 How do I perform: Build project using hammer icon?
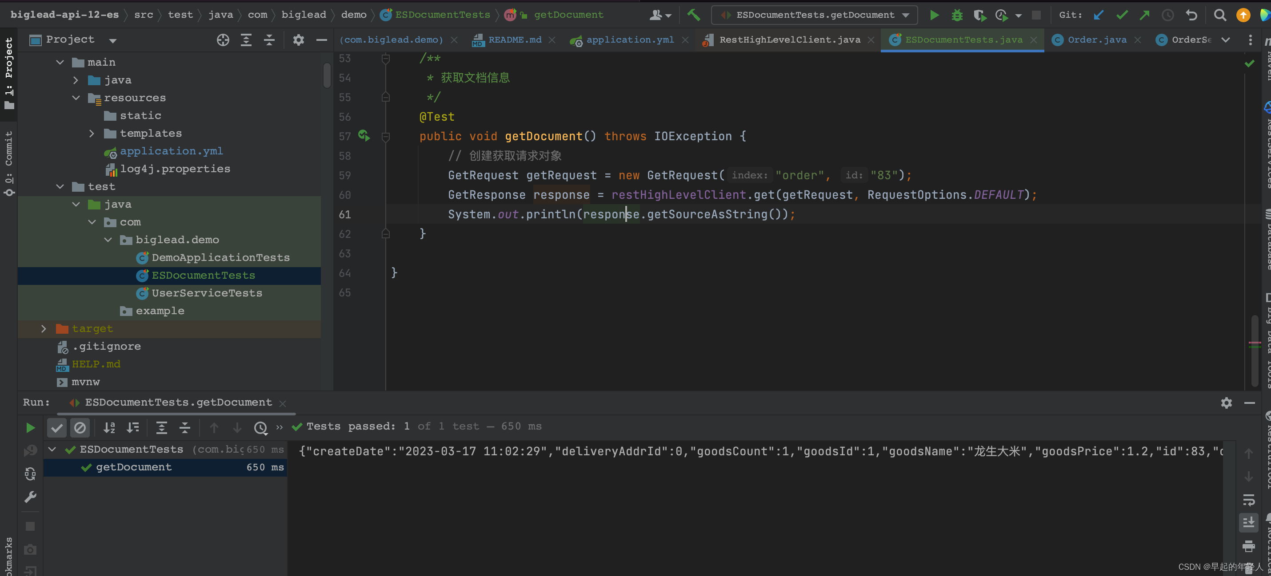click(694, 15)
